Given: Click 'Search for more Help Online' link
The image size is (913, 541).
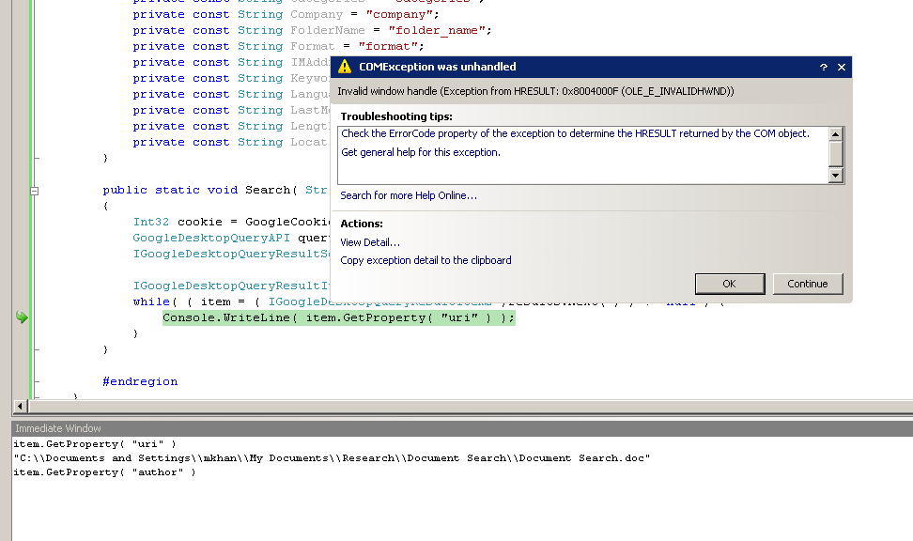Looking at the screenshot, I should [x=408, y=195].
